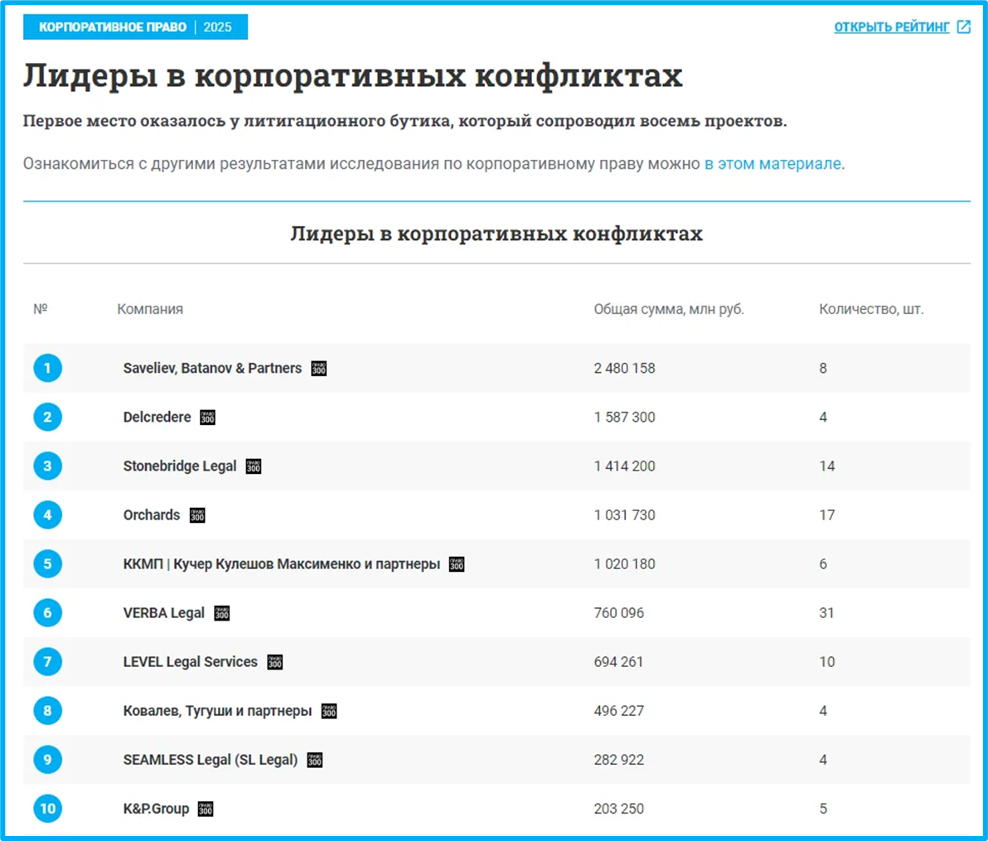
Task: Open Ковалев, Тугуши и партнеры company name
Action: pyautogui.click(x=217, y=711)
